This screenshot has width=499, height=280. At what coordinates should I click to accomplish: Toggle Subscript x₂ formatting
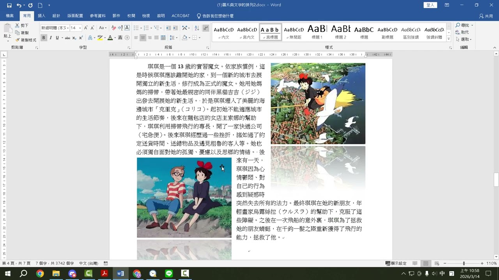[74, 38]
